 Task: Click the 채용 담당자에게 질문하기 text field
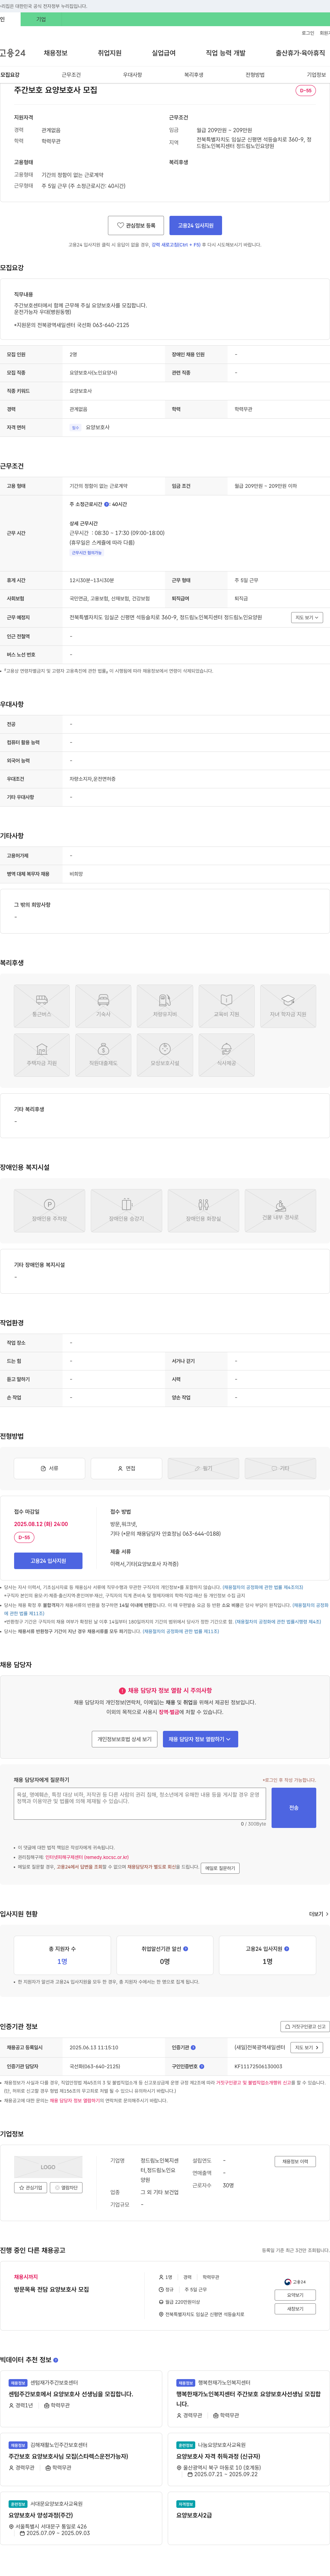(140, 1803)
